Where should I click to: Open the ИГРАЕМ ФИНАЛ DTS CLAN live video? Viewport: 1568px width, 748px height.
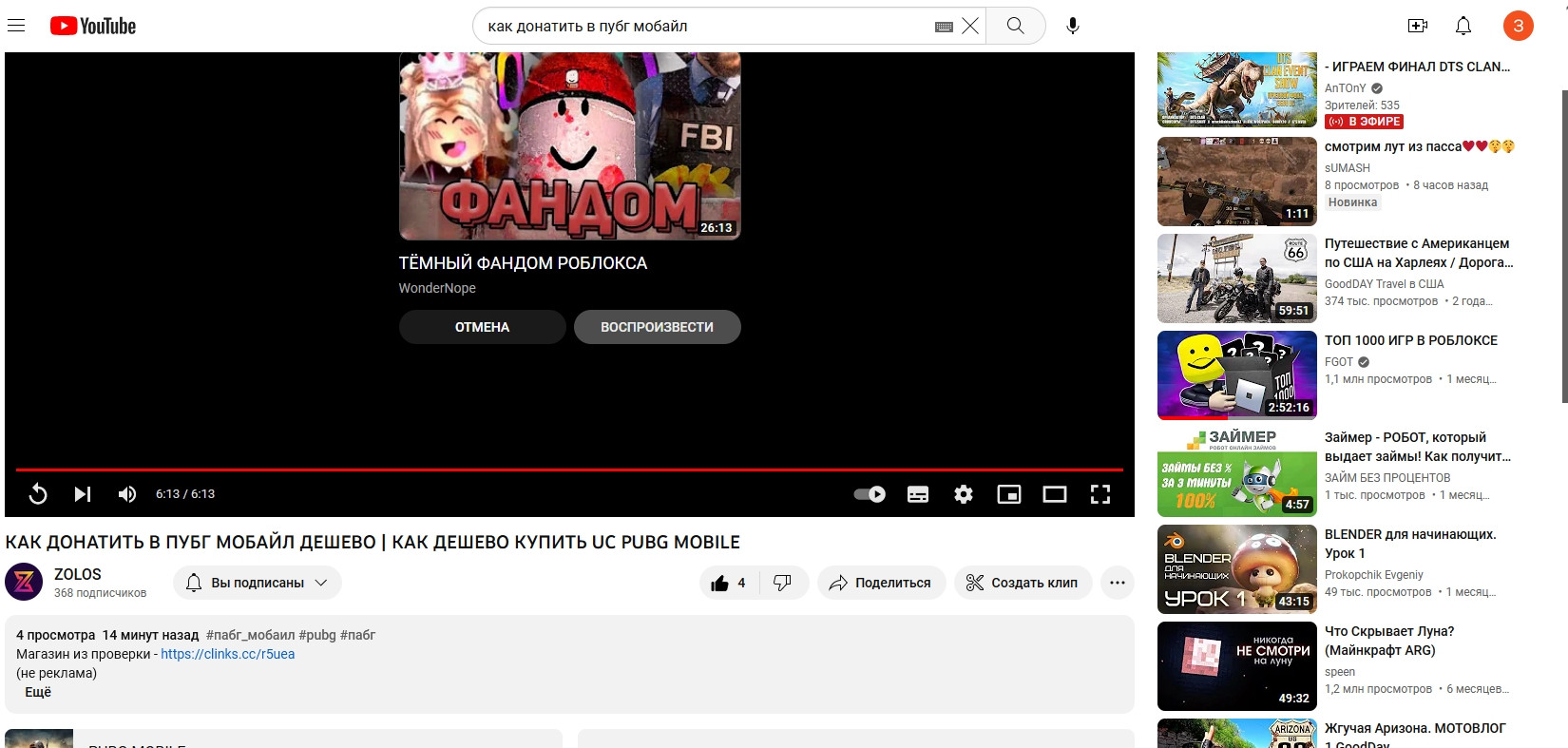point(1237,89)
